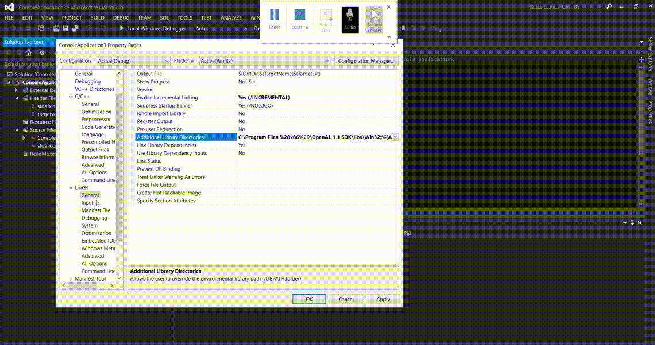Click Cancel in Property Pages dialog

tap(346, 299)
